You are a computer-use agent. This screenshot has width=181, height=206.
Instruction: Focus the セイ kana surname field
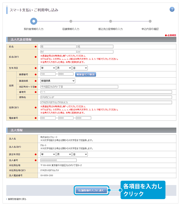pos(58,52)
